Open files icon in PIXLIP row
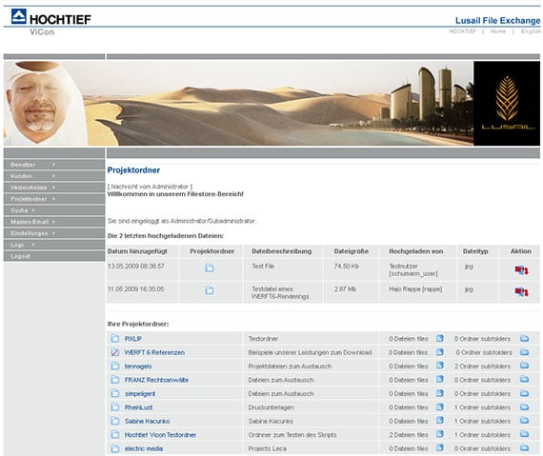The height and width of the screenshot is (456, 543). [x=440, y=338]
